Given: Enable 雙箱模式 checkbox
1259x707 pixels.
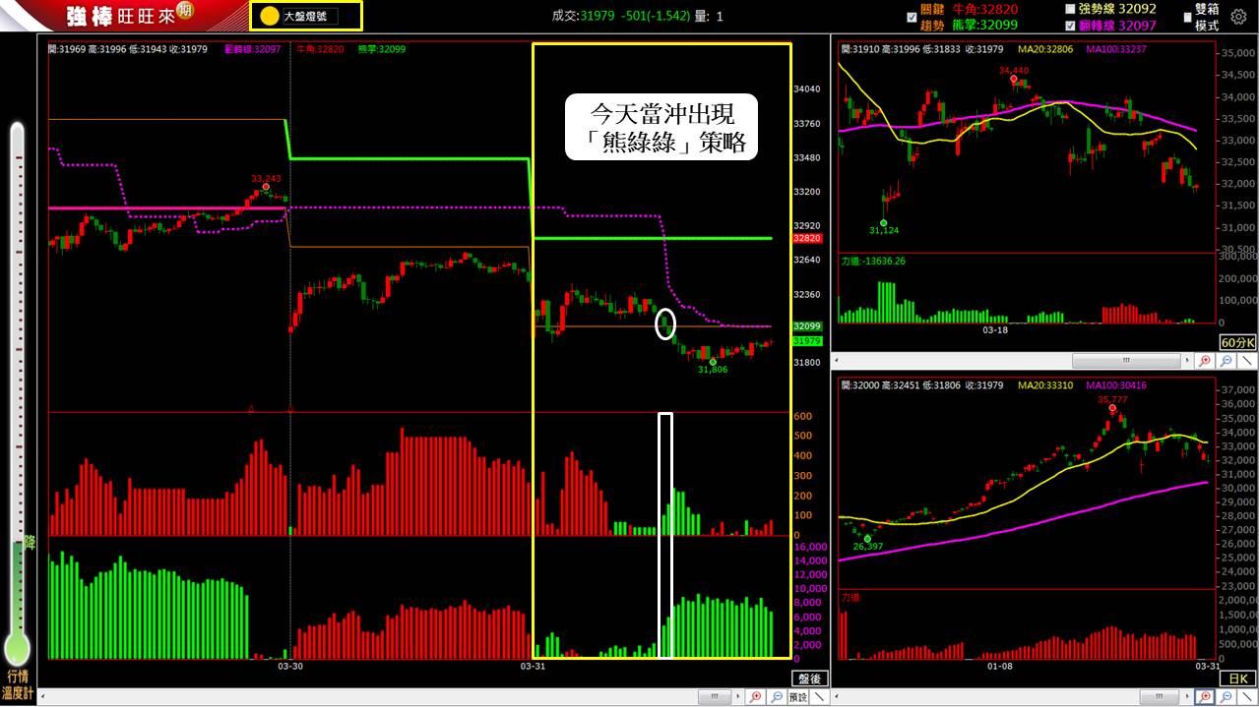Looking at the screenshot, I should coord(1187,17).
